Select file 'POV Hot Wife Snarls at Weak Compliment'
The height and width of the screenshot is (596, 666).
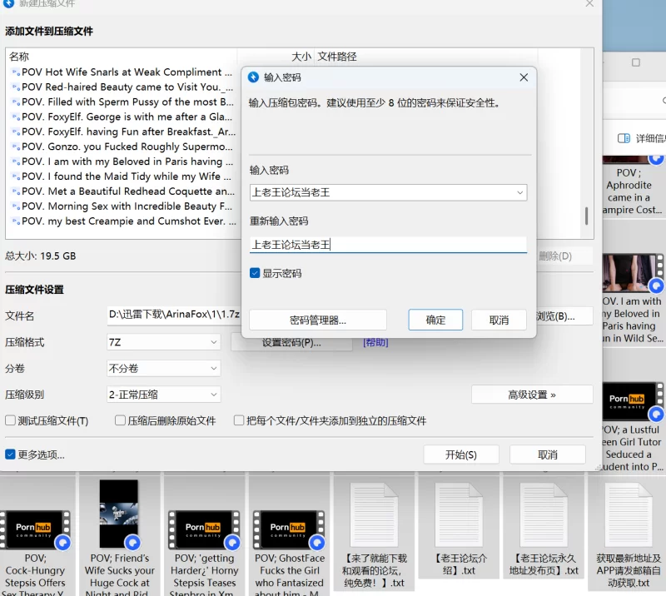[127, 72]
